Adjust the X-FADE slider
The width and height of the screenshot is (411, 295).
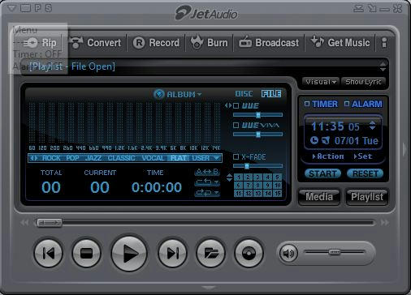point(257,166)
